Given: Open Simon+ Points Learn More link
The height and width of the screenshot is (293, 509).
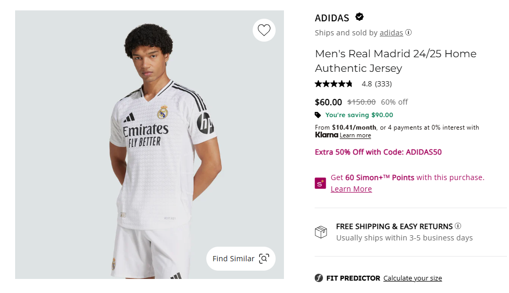Looking at the screenshot, I should (351, 189).
